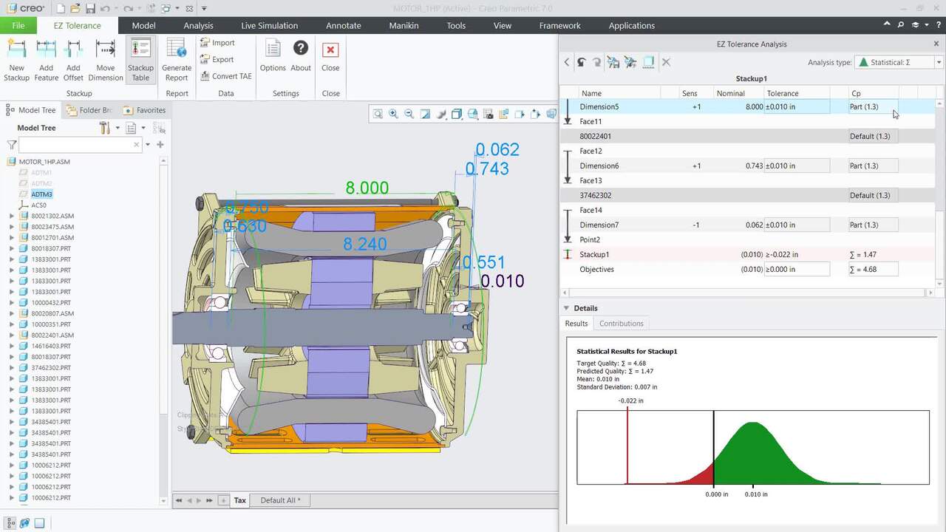Screen dimensions: 946x532
Task: Open the Folder Browser tab
Action: [89, 110]
